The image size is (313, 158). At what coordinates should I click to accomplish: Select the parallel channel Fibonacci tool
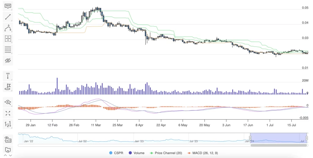(8, 50)
